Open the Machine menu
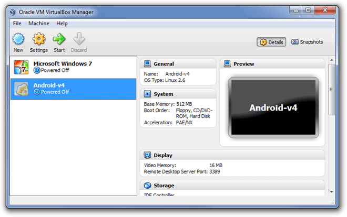Viewport: 347px width, 217px height. coord(39,24)
